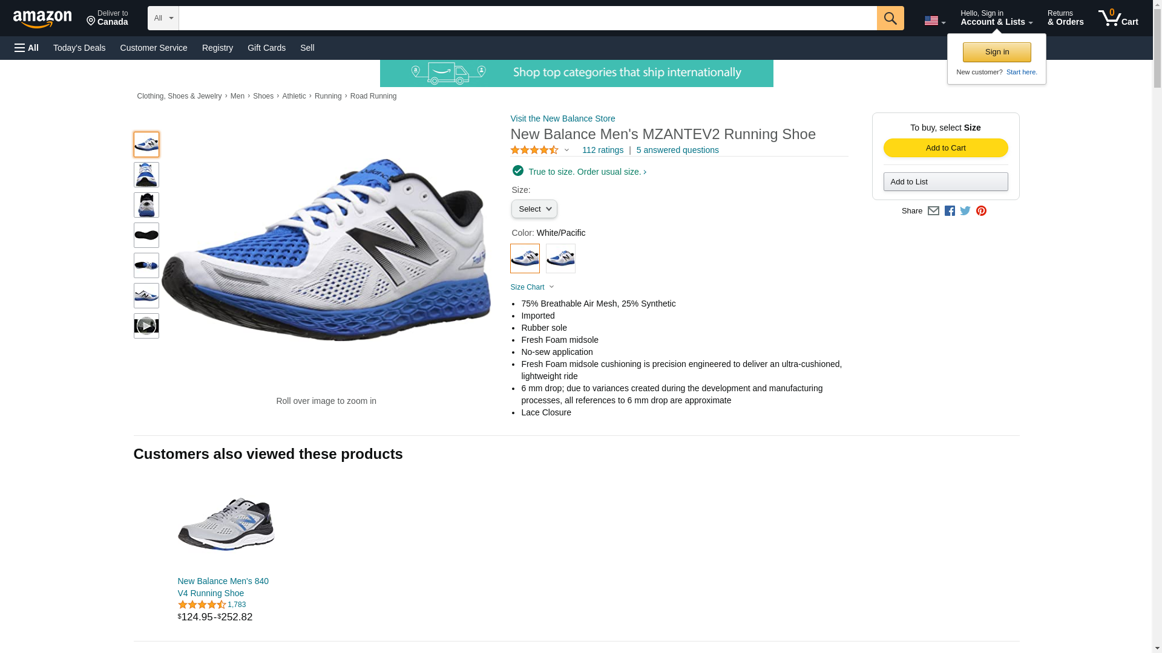Click the Amazon logo

[42, 19]
